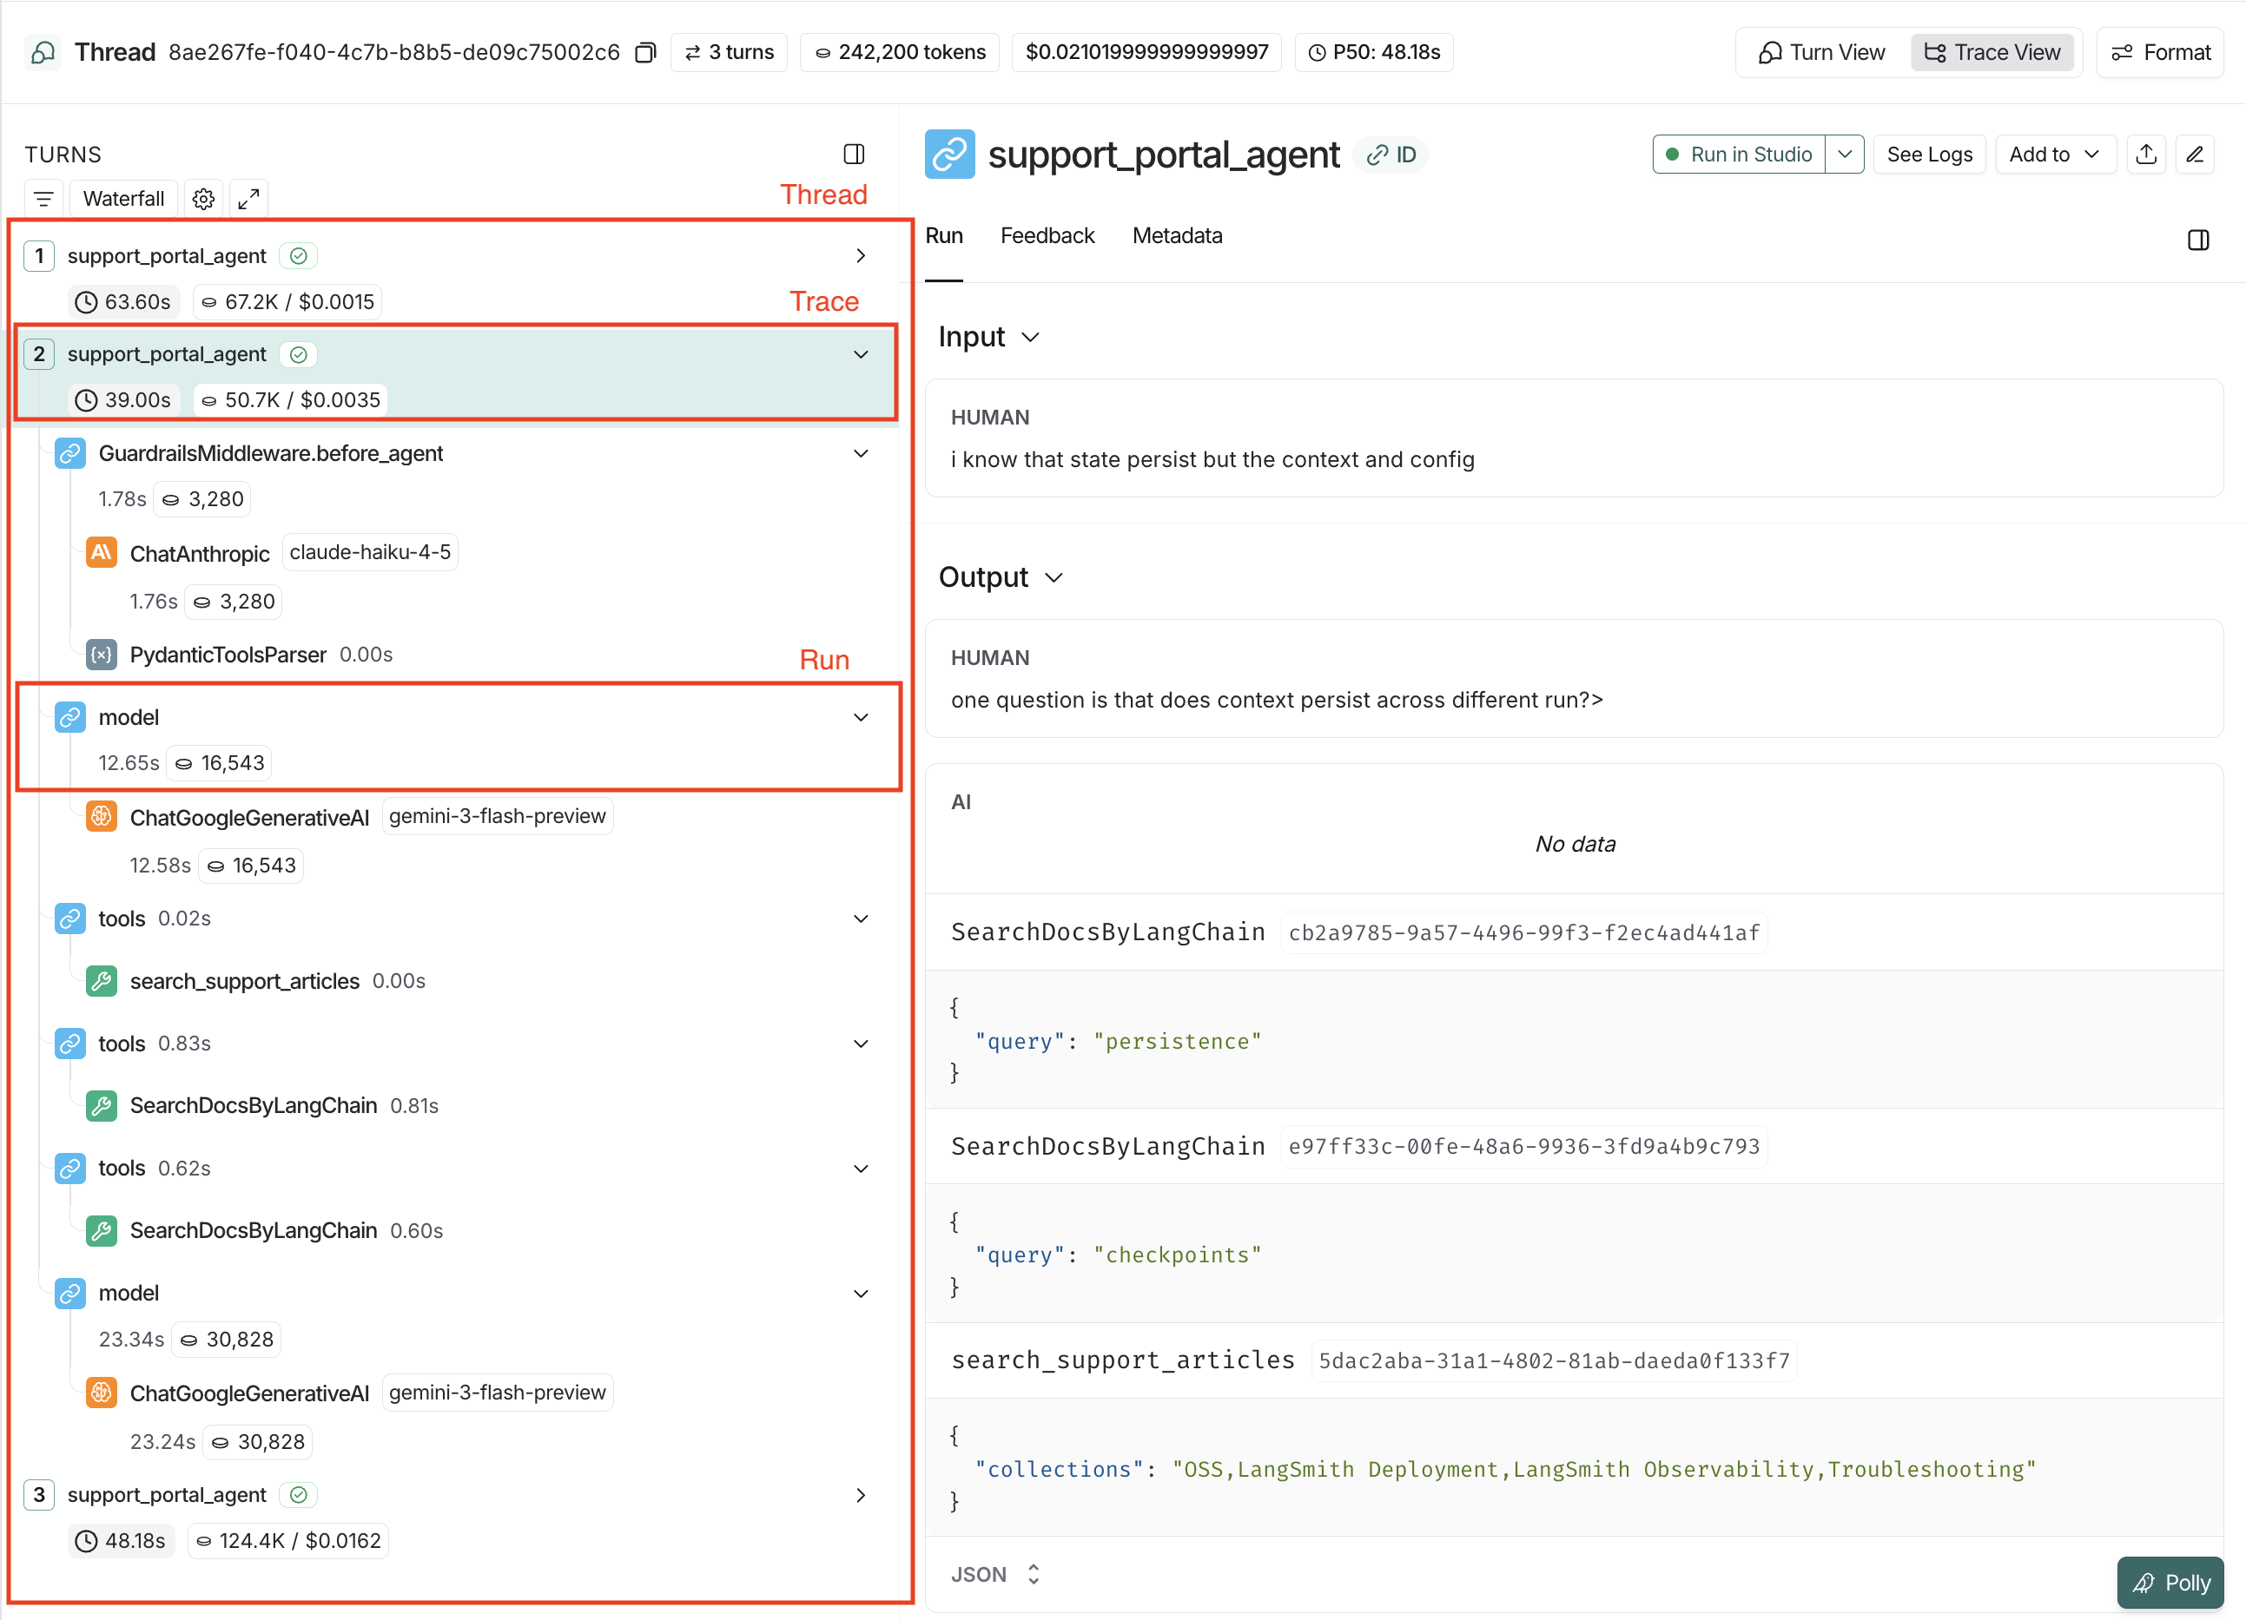This screenshot has width=2246, height=1620.
Task: Switch to Turn View
Action: (x=1821, y=52)
